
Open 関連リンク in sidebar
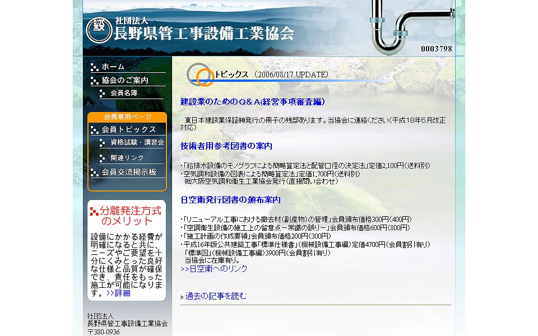point(127,158)
